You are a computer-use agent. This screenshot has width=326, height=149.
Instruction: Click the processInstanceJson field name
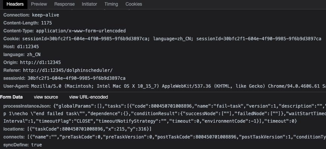(x=27, y=106)
